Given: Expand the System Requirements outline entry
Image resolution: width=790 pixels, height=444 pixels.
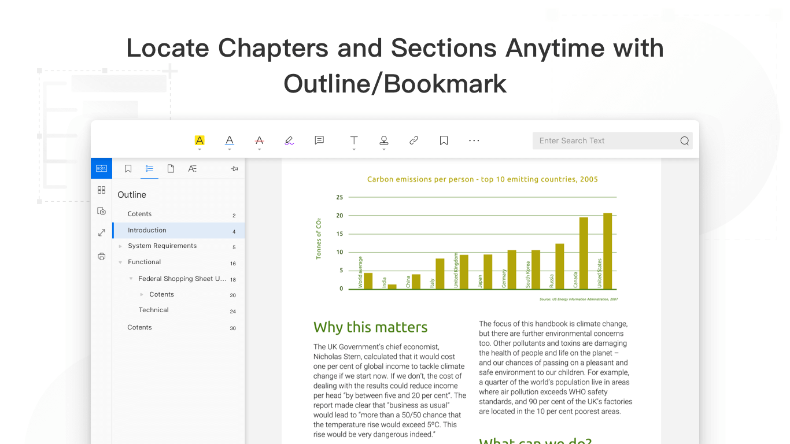Looking at the screenshot, I should [120, 246].
